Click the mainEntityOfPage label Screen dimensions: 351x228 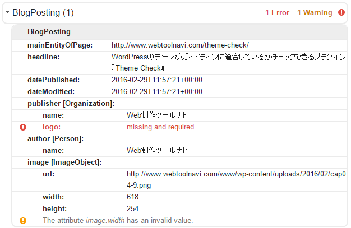point(60,45)
